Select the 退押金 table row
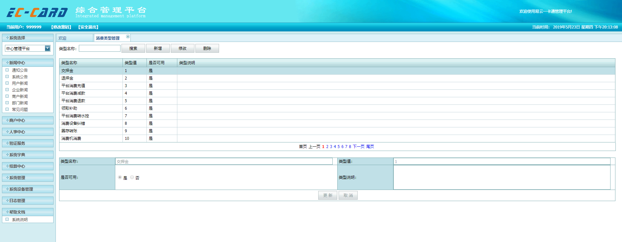This screenshot has width=622, height=242. pos(337,78)
